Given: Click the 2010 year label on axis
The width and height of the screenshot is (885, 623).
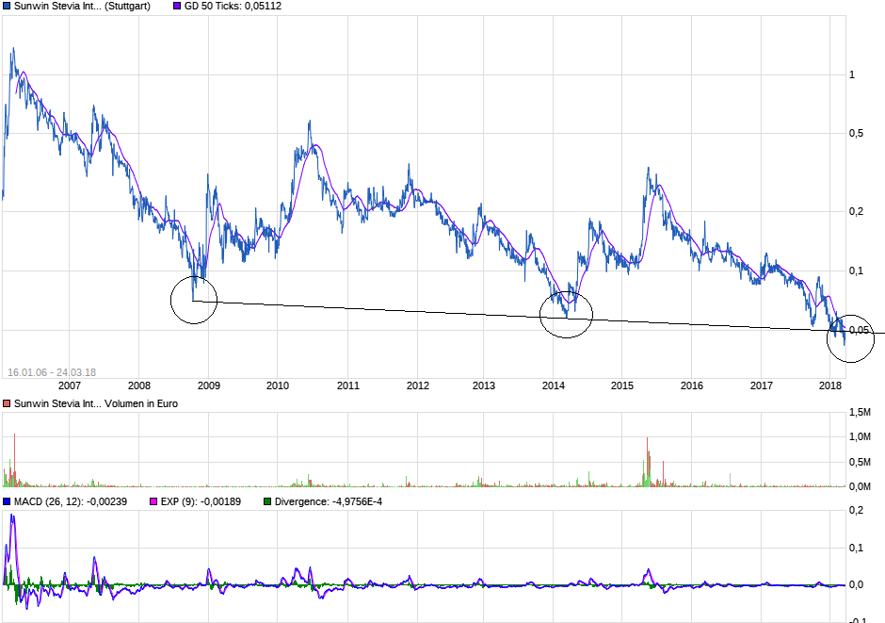Looking at the screenshot, I should pyautogui.click(x=277, y=385).
